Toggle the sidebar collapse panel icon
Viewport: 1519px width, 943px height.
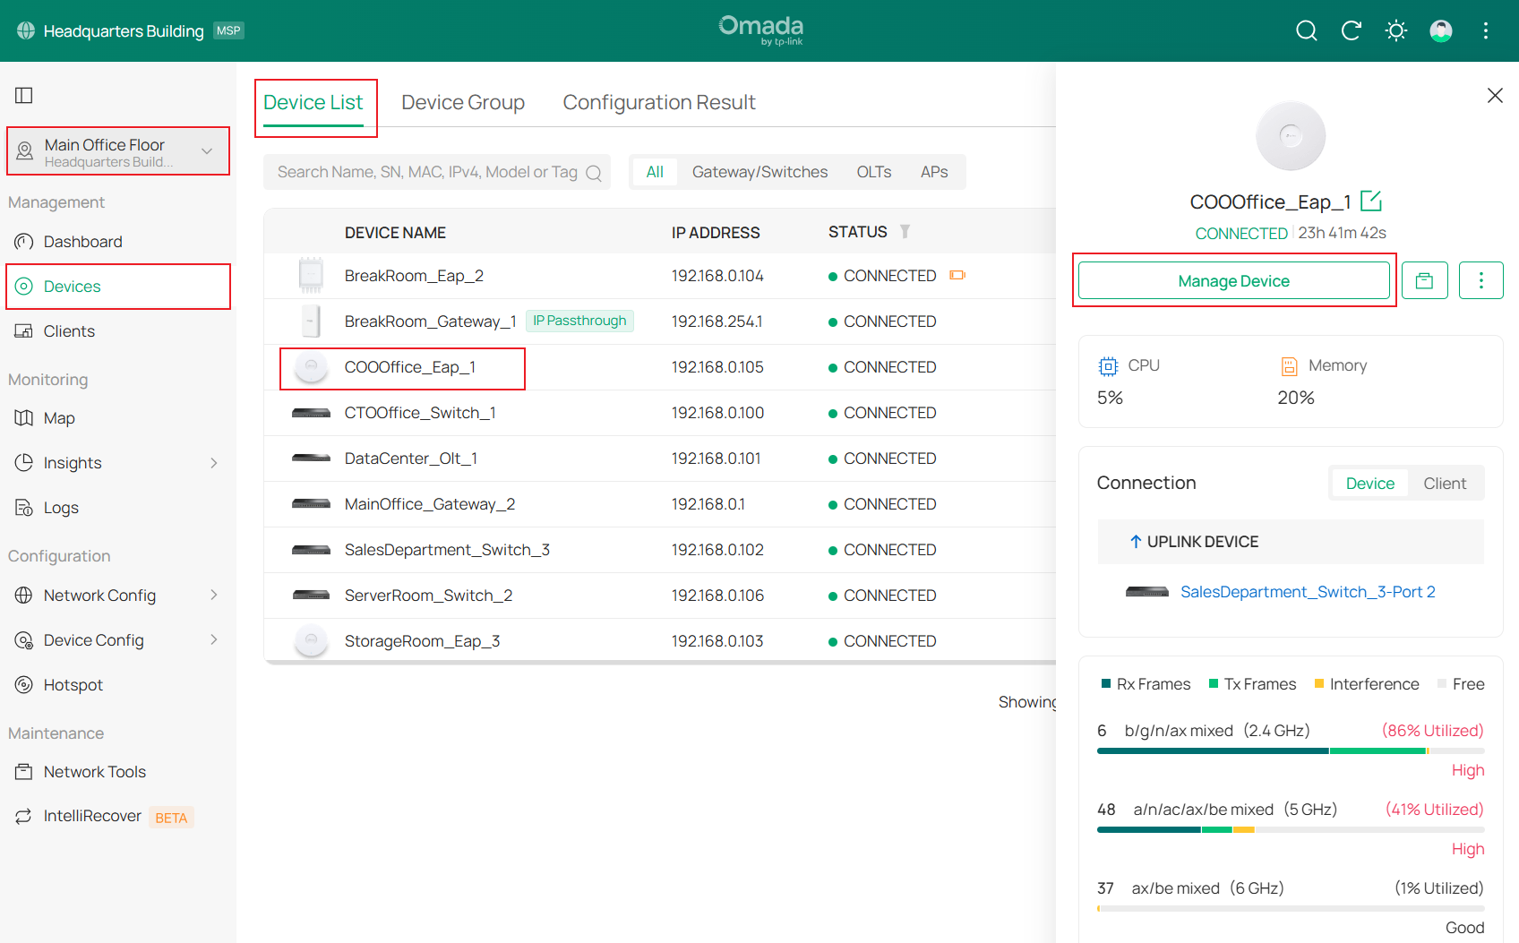click(x=23, y=94)
